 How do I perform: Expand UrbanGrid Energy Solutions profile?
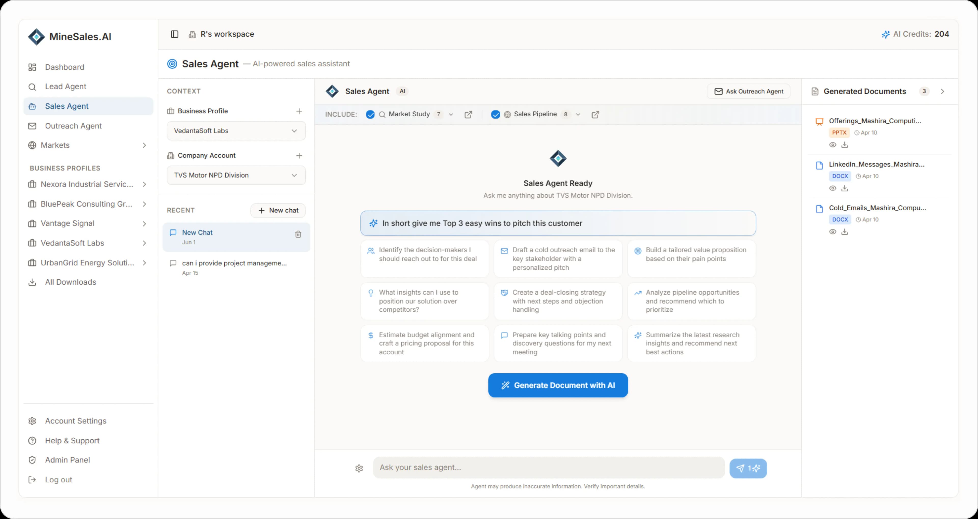click(144, 263)
